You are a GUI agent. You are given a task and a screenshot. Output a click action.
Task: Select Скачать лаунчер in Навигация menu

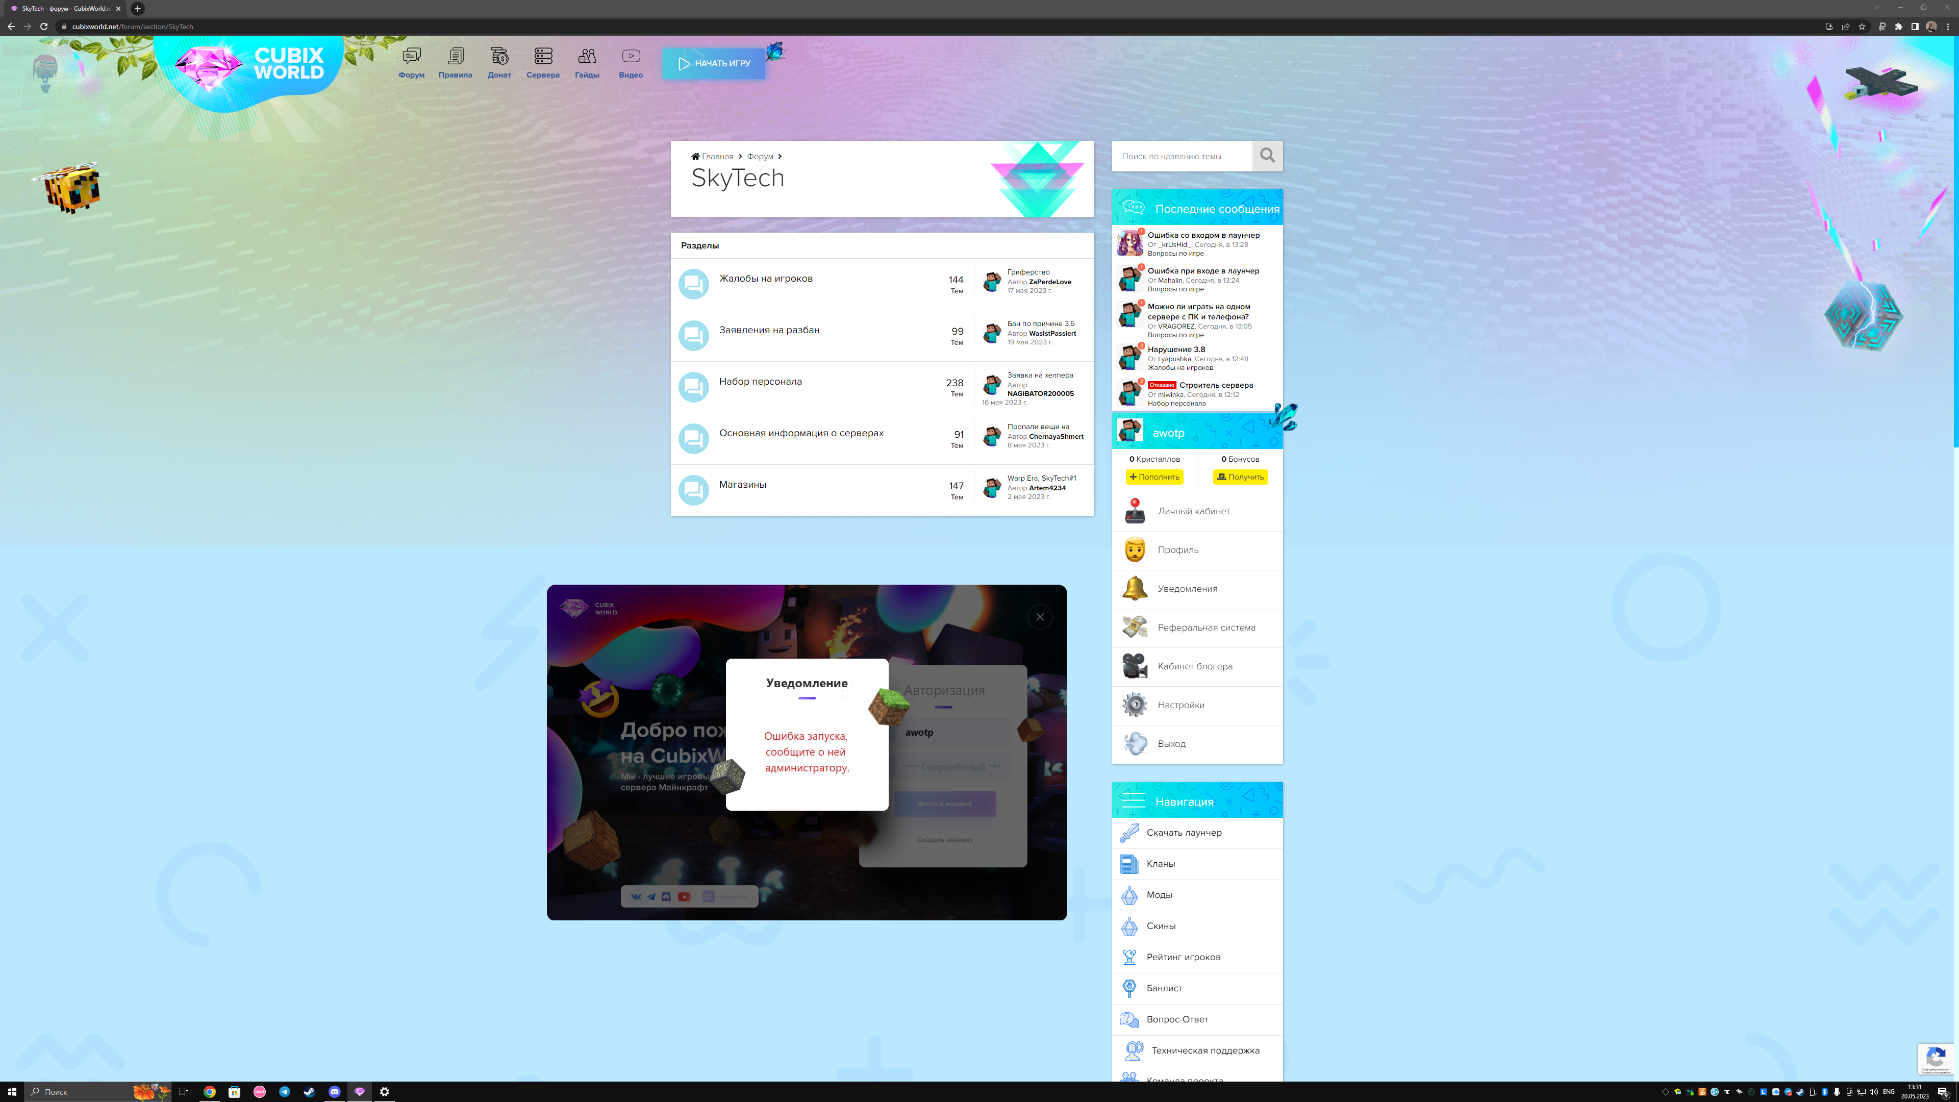pos(1184,833)
